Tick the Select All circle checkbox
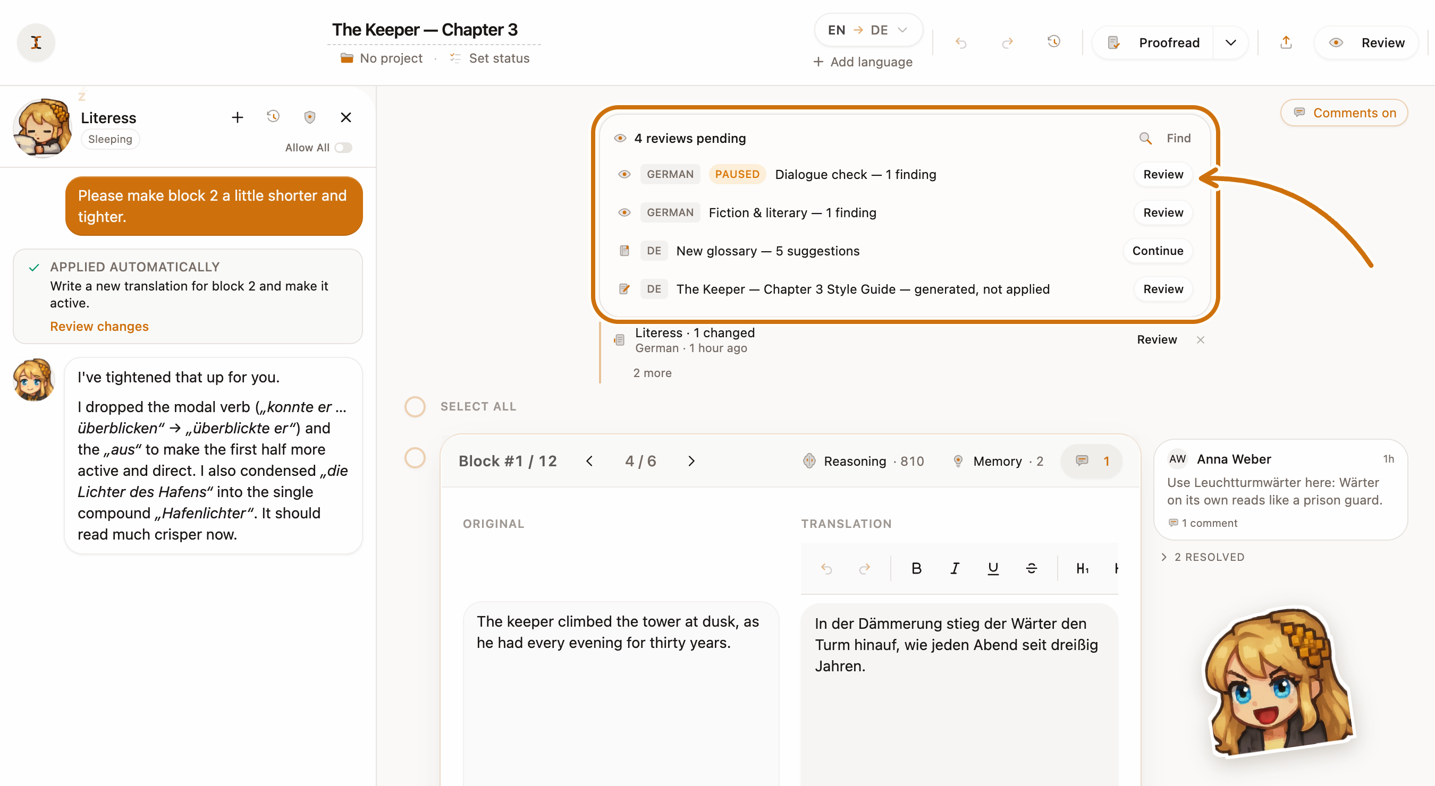1435x786 pixels. click(415, 407)
